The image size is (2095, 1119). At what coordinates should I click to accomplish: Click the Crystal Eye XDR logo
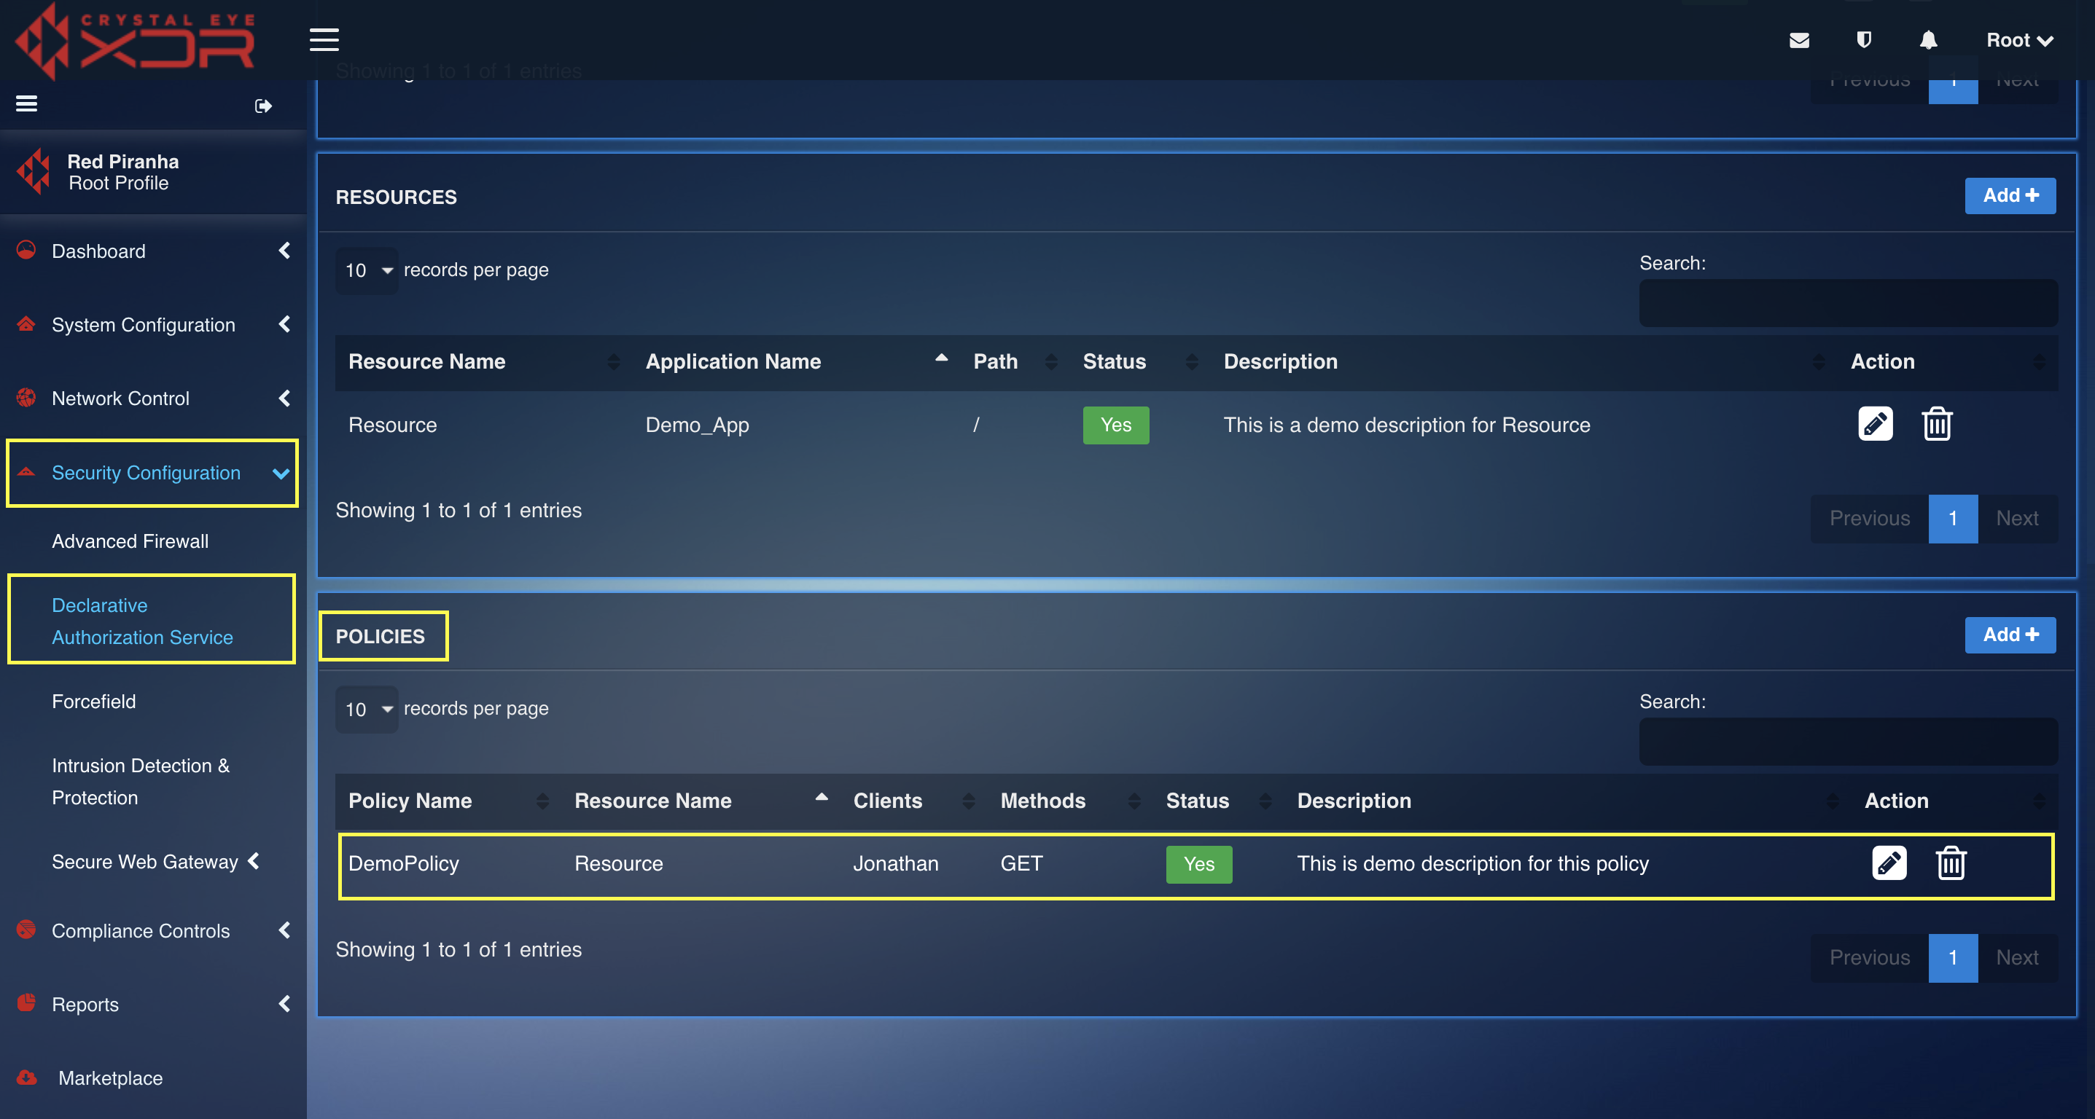click(136, 41)
